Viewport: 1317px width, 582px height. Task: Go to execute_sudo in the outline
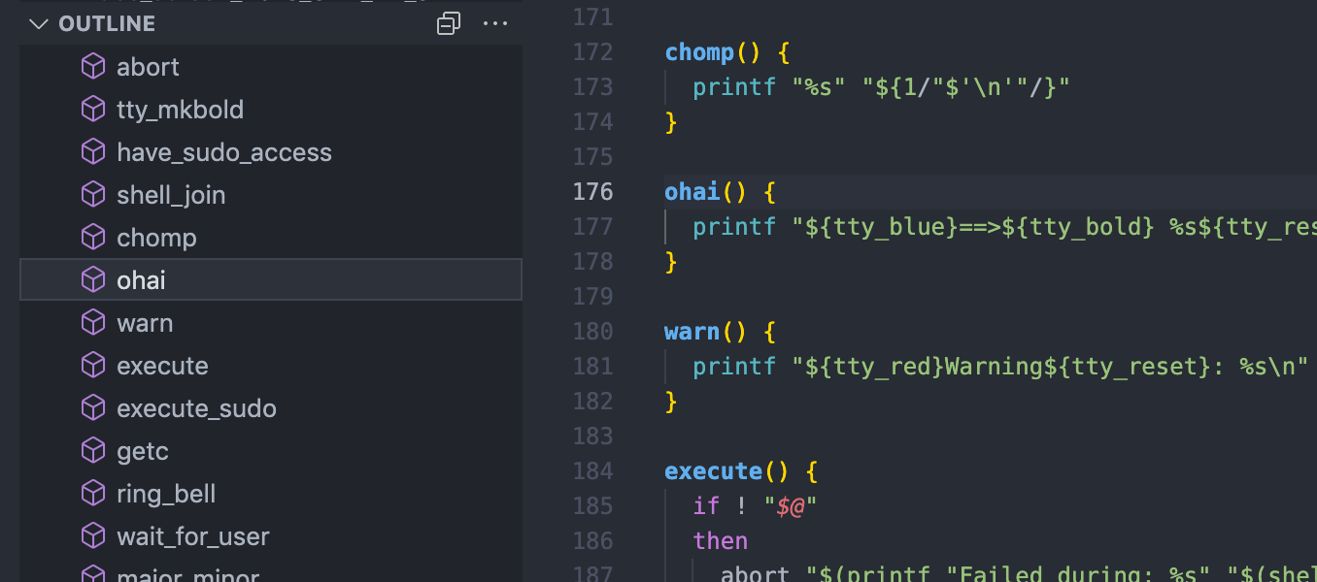point(196,408)
